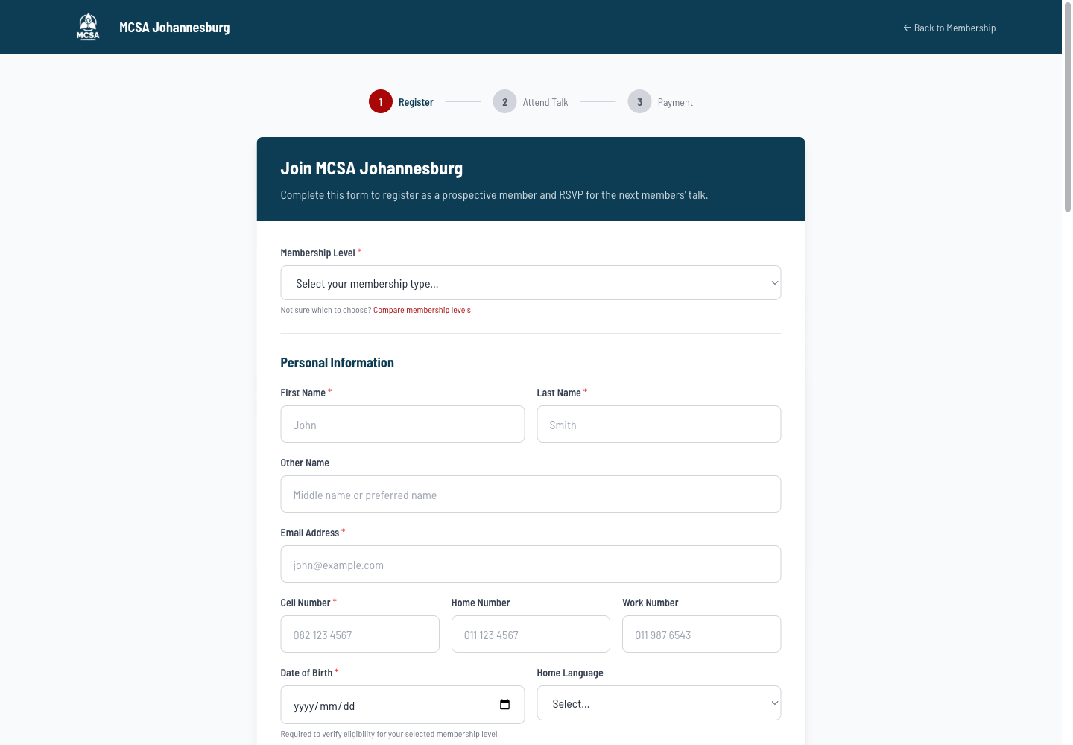Click MCSA Johannesburg site title
Viewport: 1073px width, 745px height.
(x=174, y=28)
